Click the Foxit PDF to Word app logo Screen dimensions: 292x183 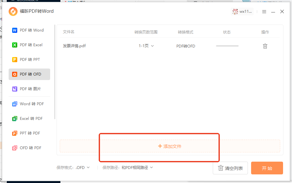13,11
